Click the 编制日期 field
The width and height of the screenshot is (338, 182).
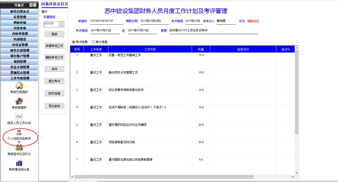click(154, 21)
